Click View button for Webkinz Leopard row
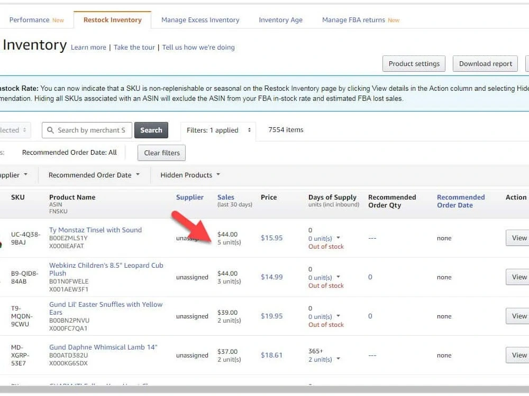 point(517,277)
